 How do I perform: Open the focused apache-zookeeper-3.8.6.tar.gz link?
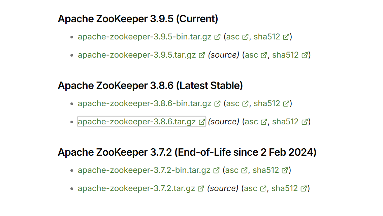coord(137,122)
